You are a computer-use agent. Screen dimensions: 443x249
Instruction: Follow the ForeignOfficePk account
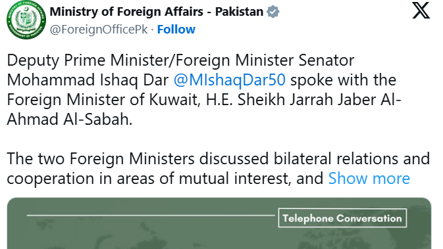[176, 30]
